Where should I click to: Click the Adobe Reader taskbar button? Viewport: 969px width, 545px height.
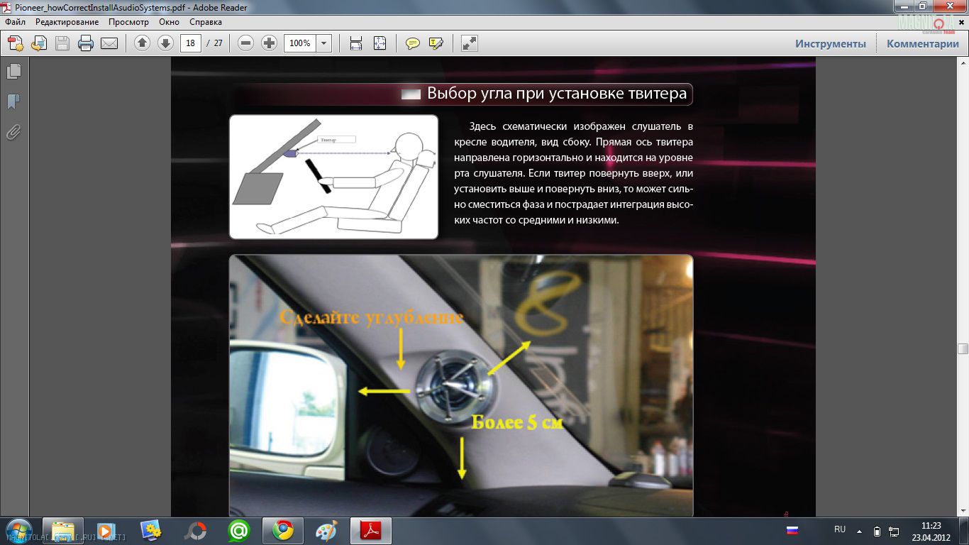372,531
